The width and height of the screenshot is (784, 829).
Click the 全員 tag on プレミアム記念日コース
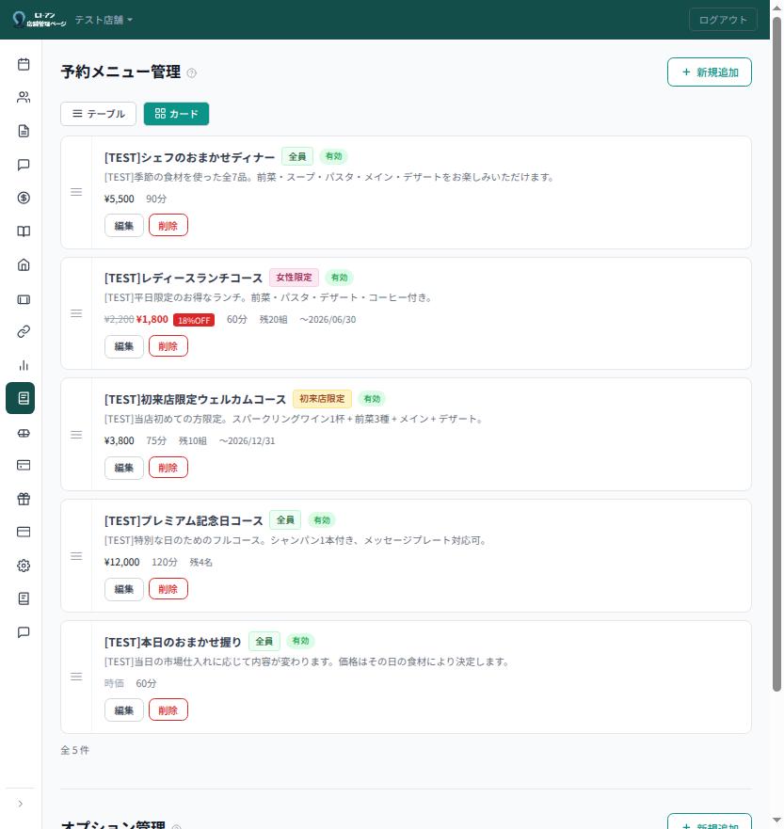(285, 520)
